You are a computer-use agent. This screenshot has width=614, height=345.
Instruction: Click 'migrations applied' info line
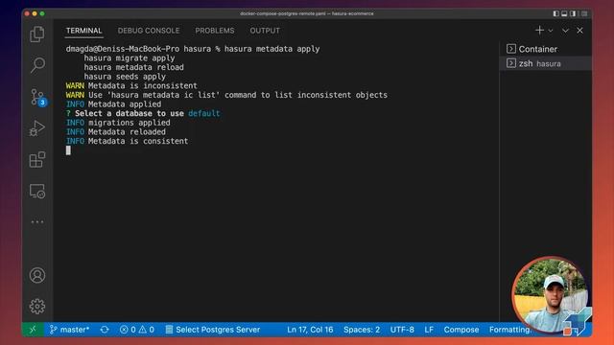118,123
